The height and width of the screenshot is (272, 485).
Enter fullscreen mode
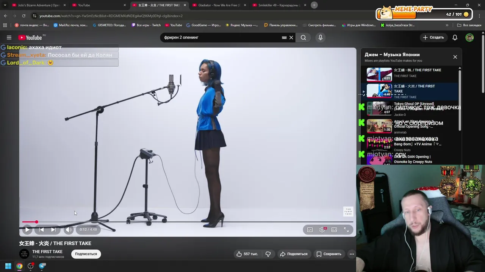click(x=346, y=229)
